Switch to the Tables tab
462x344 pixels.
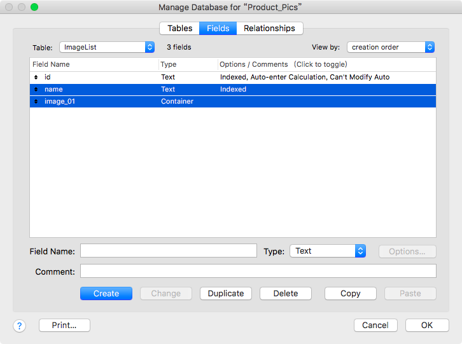click(x=179, y=28)
